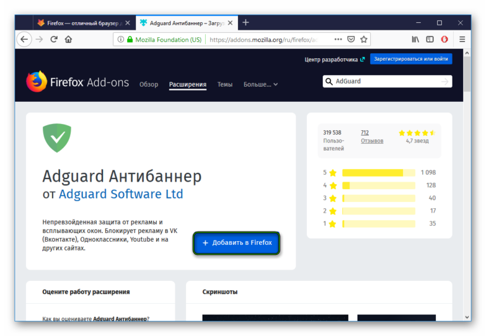Click the 319 538 users count

pyautogui.click(x=332, y=133)
